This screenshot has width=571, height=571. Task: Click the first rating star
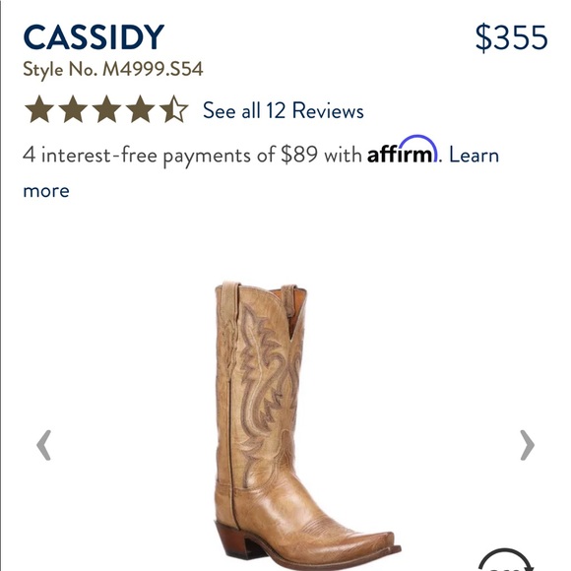pos(39,109)
